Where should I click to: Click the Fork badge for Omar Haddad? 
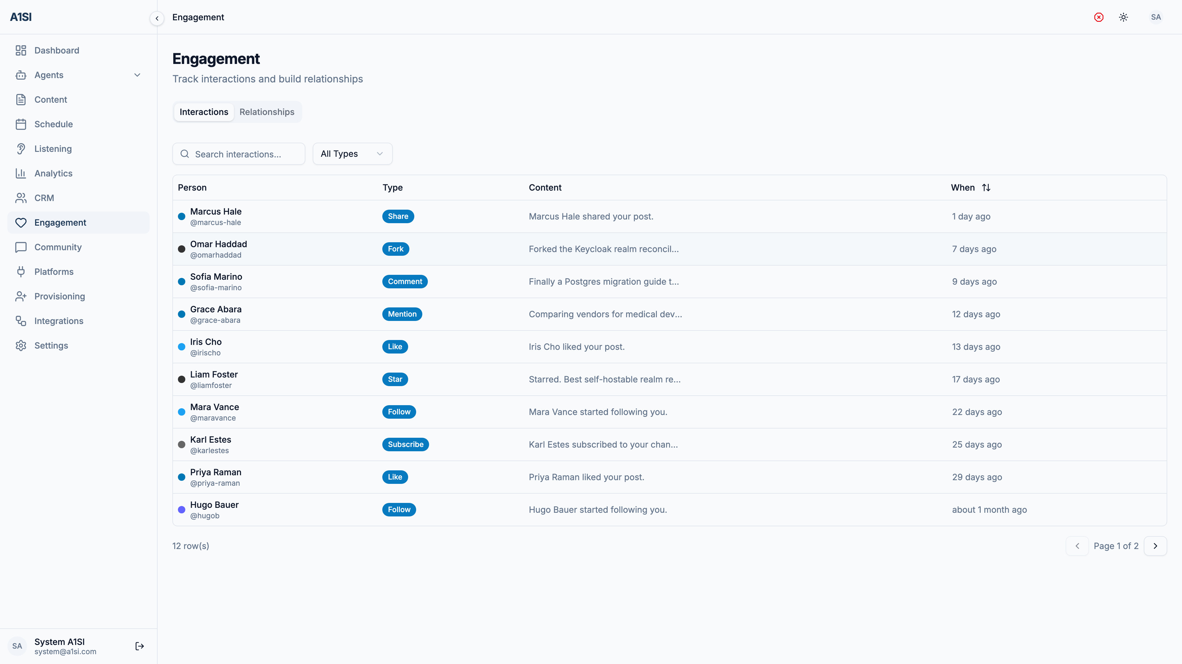point(396,249)
